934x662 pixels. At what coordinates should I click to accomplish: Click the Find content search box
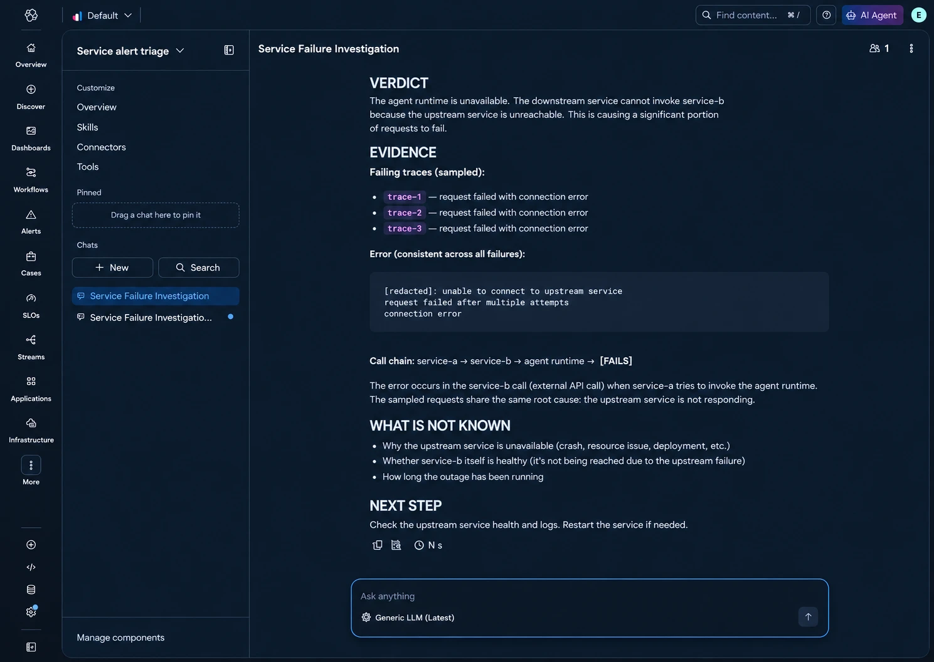coord(753,15)
